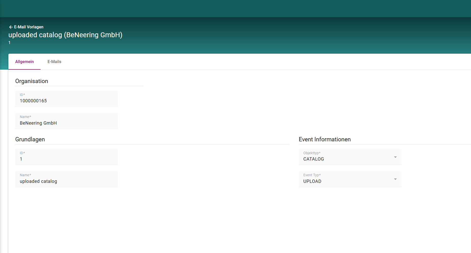Click the page title uploaded catalog (BeNeering GmbH)
471x253 pixels.
[65, 35]
